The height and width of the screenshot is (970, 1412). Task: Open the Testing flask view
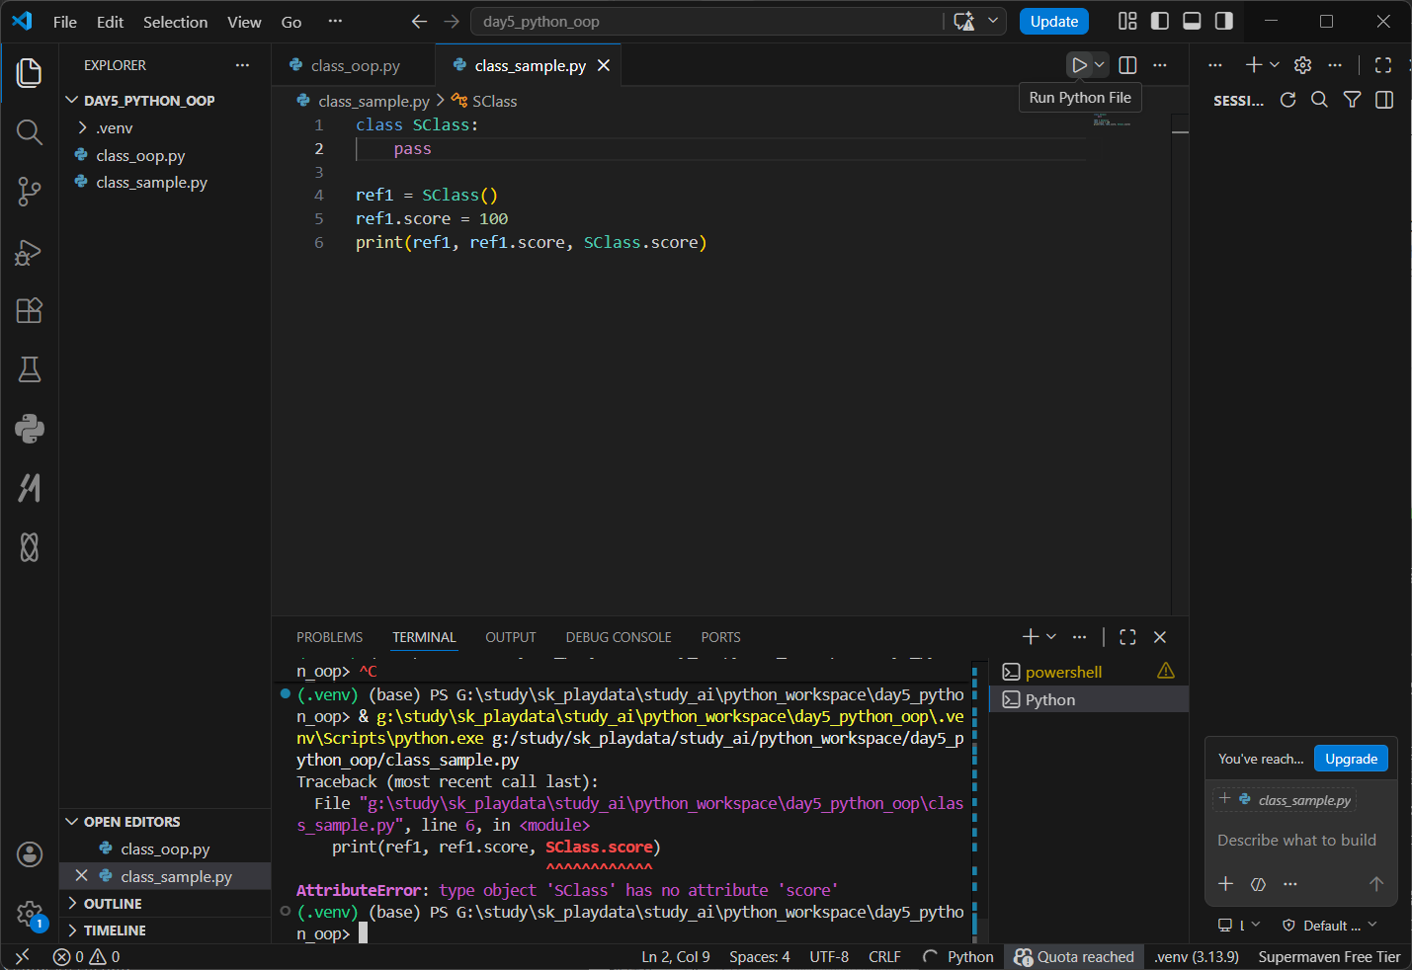point(30,369)
